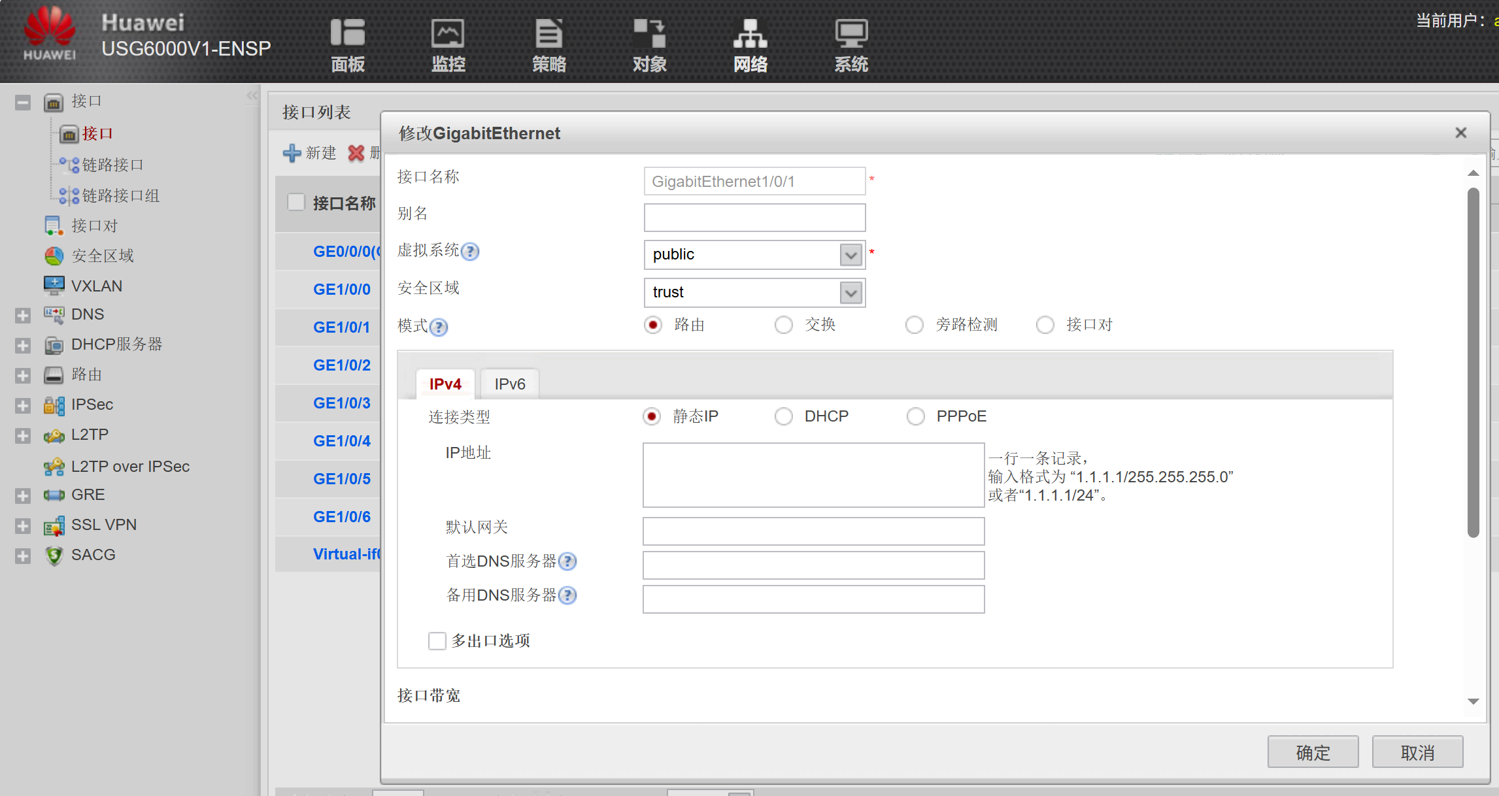
Task: Click the 安全区域 pie icon
Action: (x=54, y=256)
